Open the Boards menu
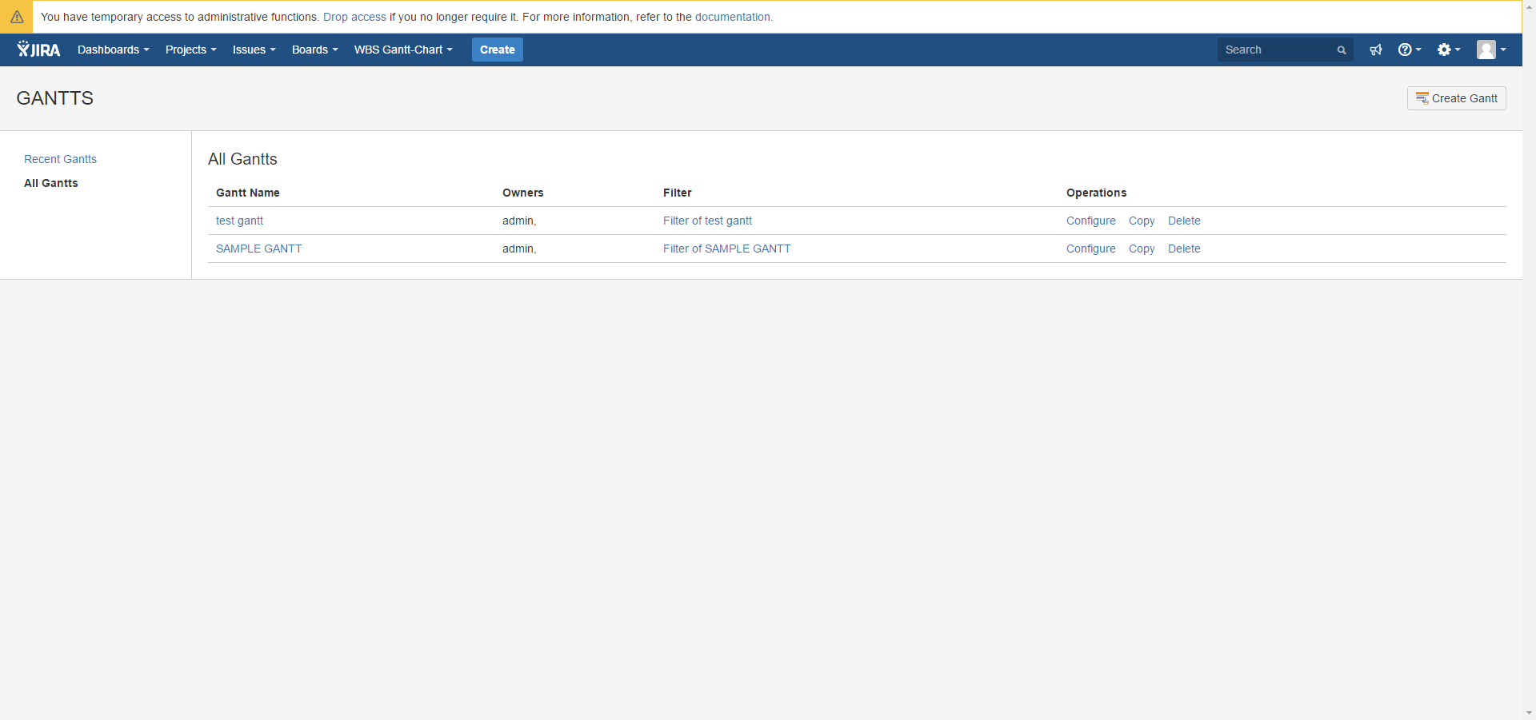This screenshot has width=1536, height=720. 314,50
